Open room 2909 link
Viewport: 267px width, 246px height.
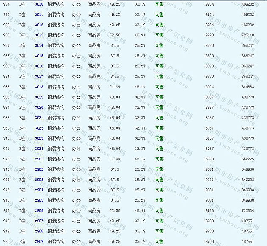pos(39,242)
